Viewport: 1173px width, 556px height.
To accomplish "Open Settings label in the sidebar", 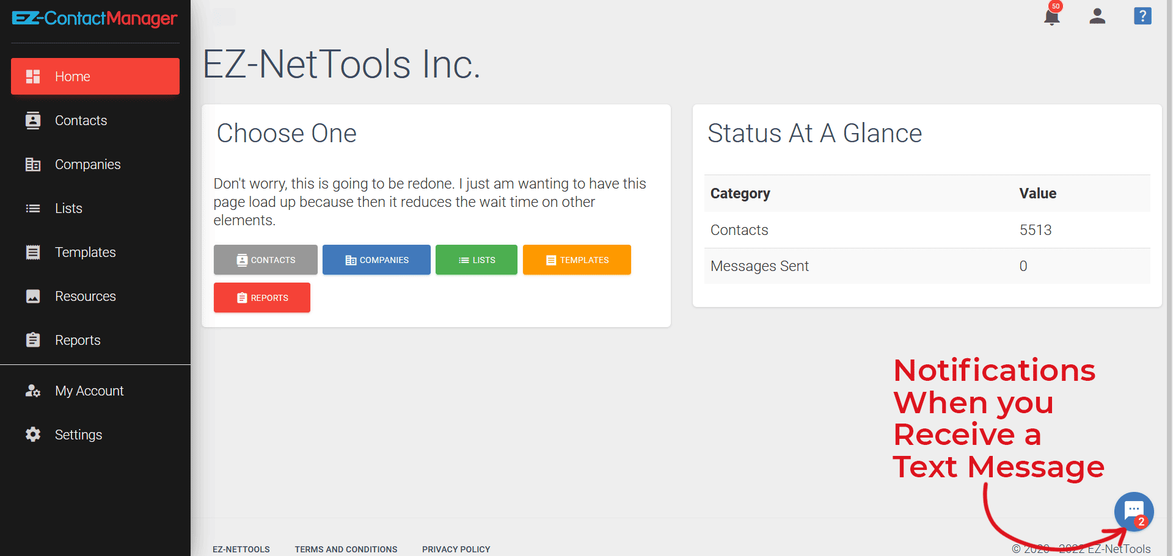I will tap(78, 435).
